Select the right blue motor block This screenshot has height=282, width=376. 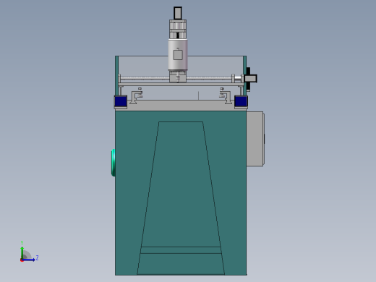click(241, 101)
